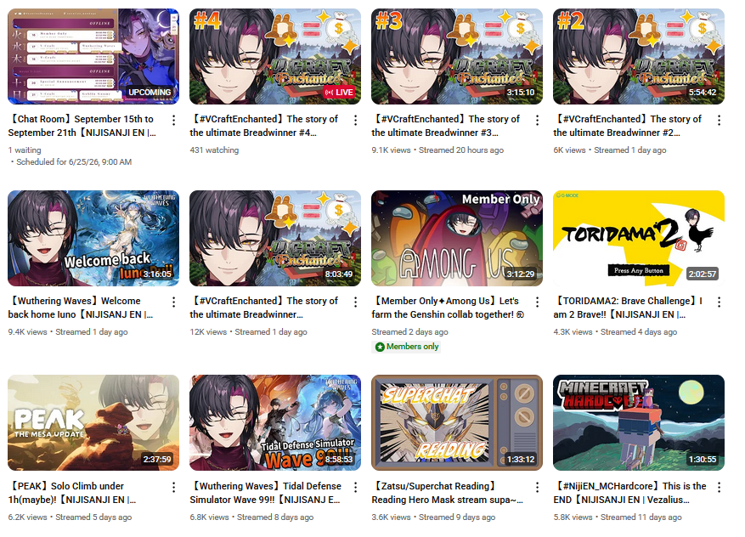Open more options for Zatsu/Superchat Reading video

[x=538, y=487]
